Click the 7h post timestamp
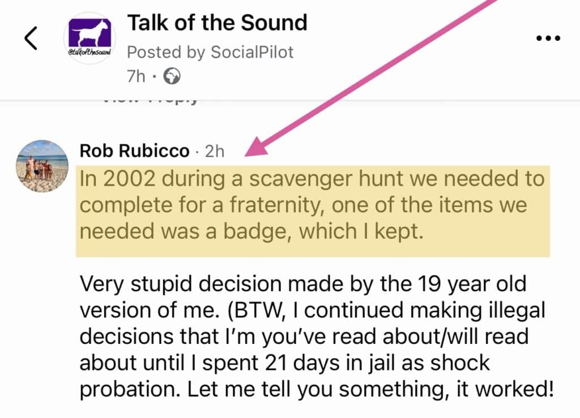 click(137, 76)
